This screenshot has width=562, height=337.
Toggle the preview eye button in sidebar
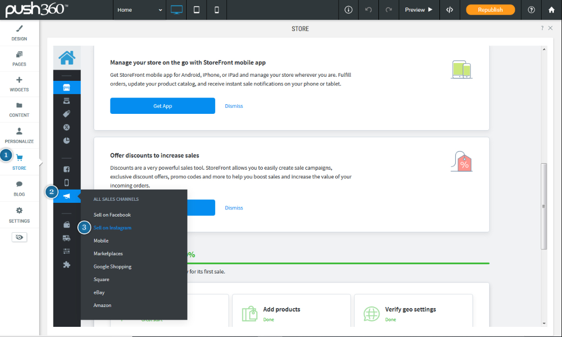(x=19, y=237)
